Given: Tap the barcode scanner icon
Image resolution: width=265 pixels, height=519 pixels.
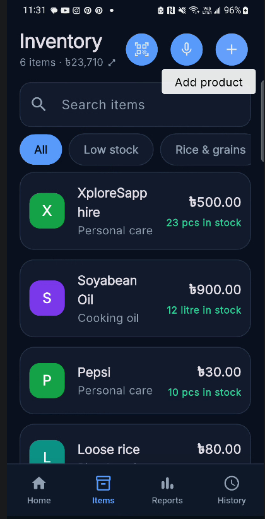Looking at the screenshot, I should (141, 50).
